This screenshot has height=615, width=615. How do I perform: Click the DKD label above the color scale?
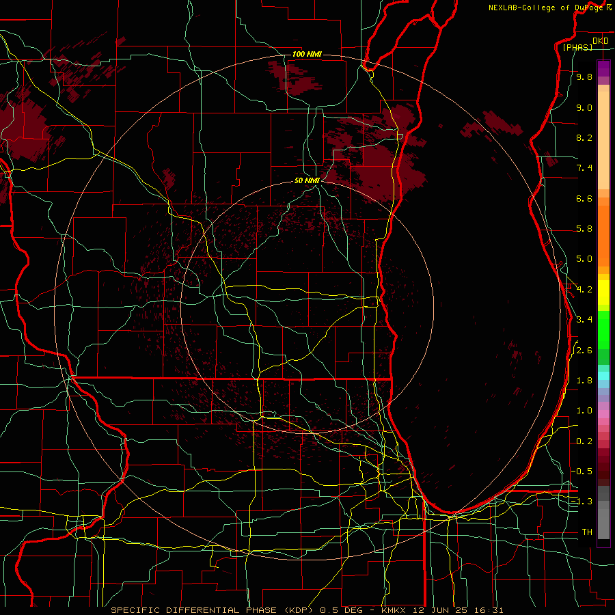point(601,41)
